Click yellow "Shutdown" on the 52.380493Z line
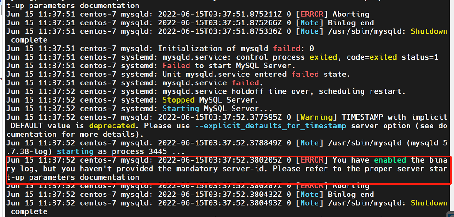Image resolution: width=454 pixels, height=217 pixels. point(429,203)
